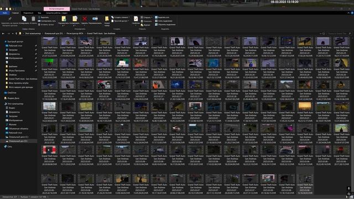
Task: Switch to the Поделиться ribbon tab
Action: (x=28, y=13)
